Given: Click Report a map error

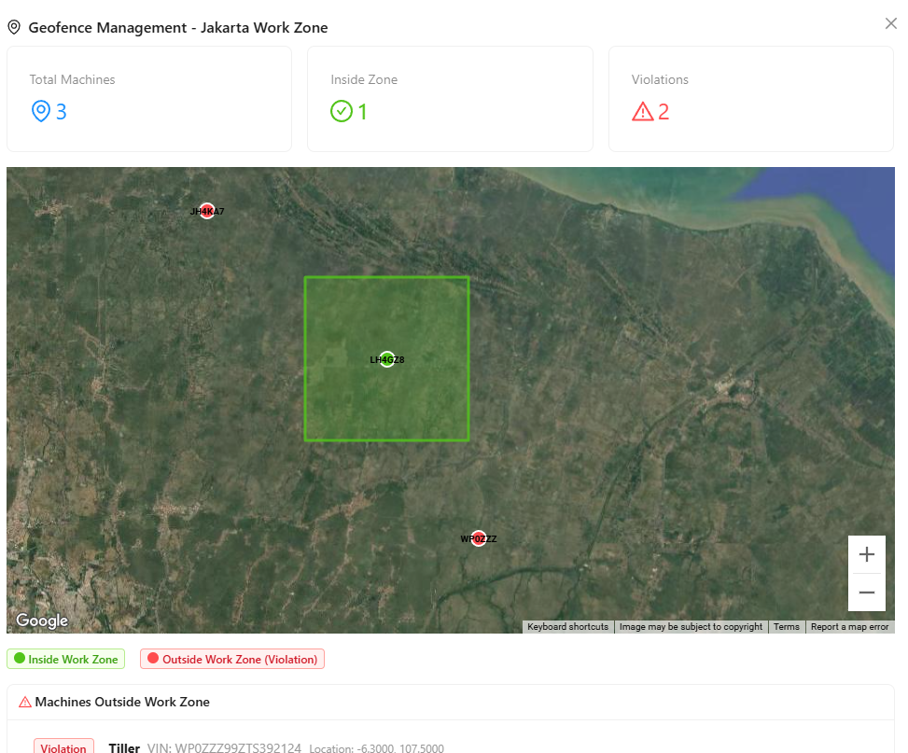Looking at the screenshot, I should tap(849, 627).
